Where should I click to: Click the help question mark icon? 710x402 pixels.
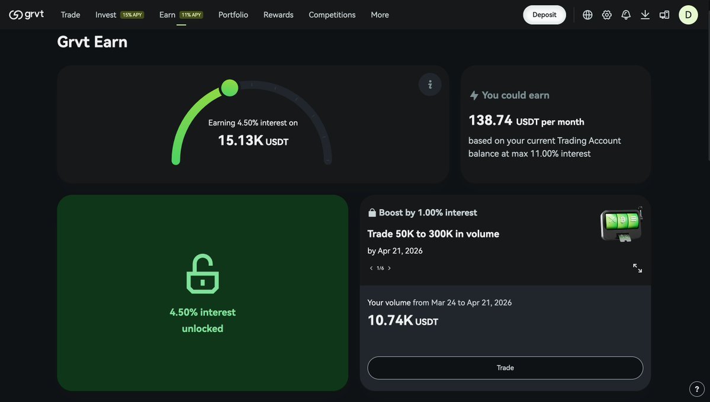(x=696, y=388)
